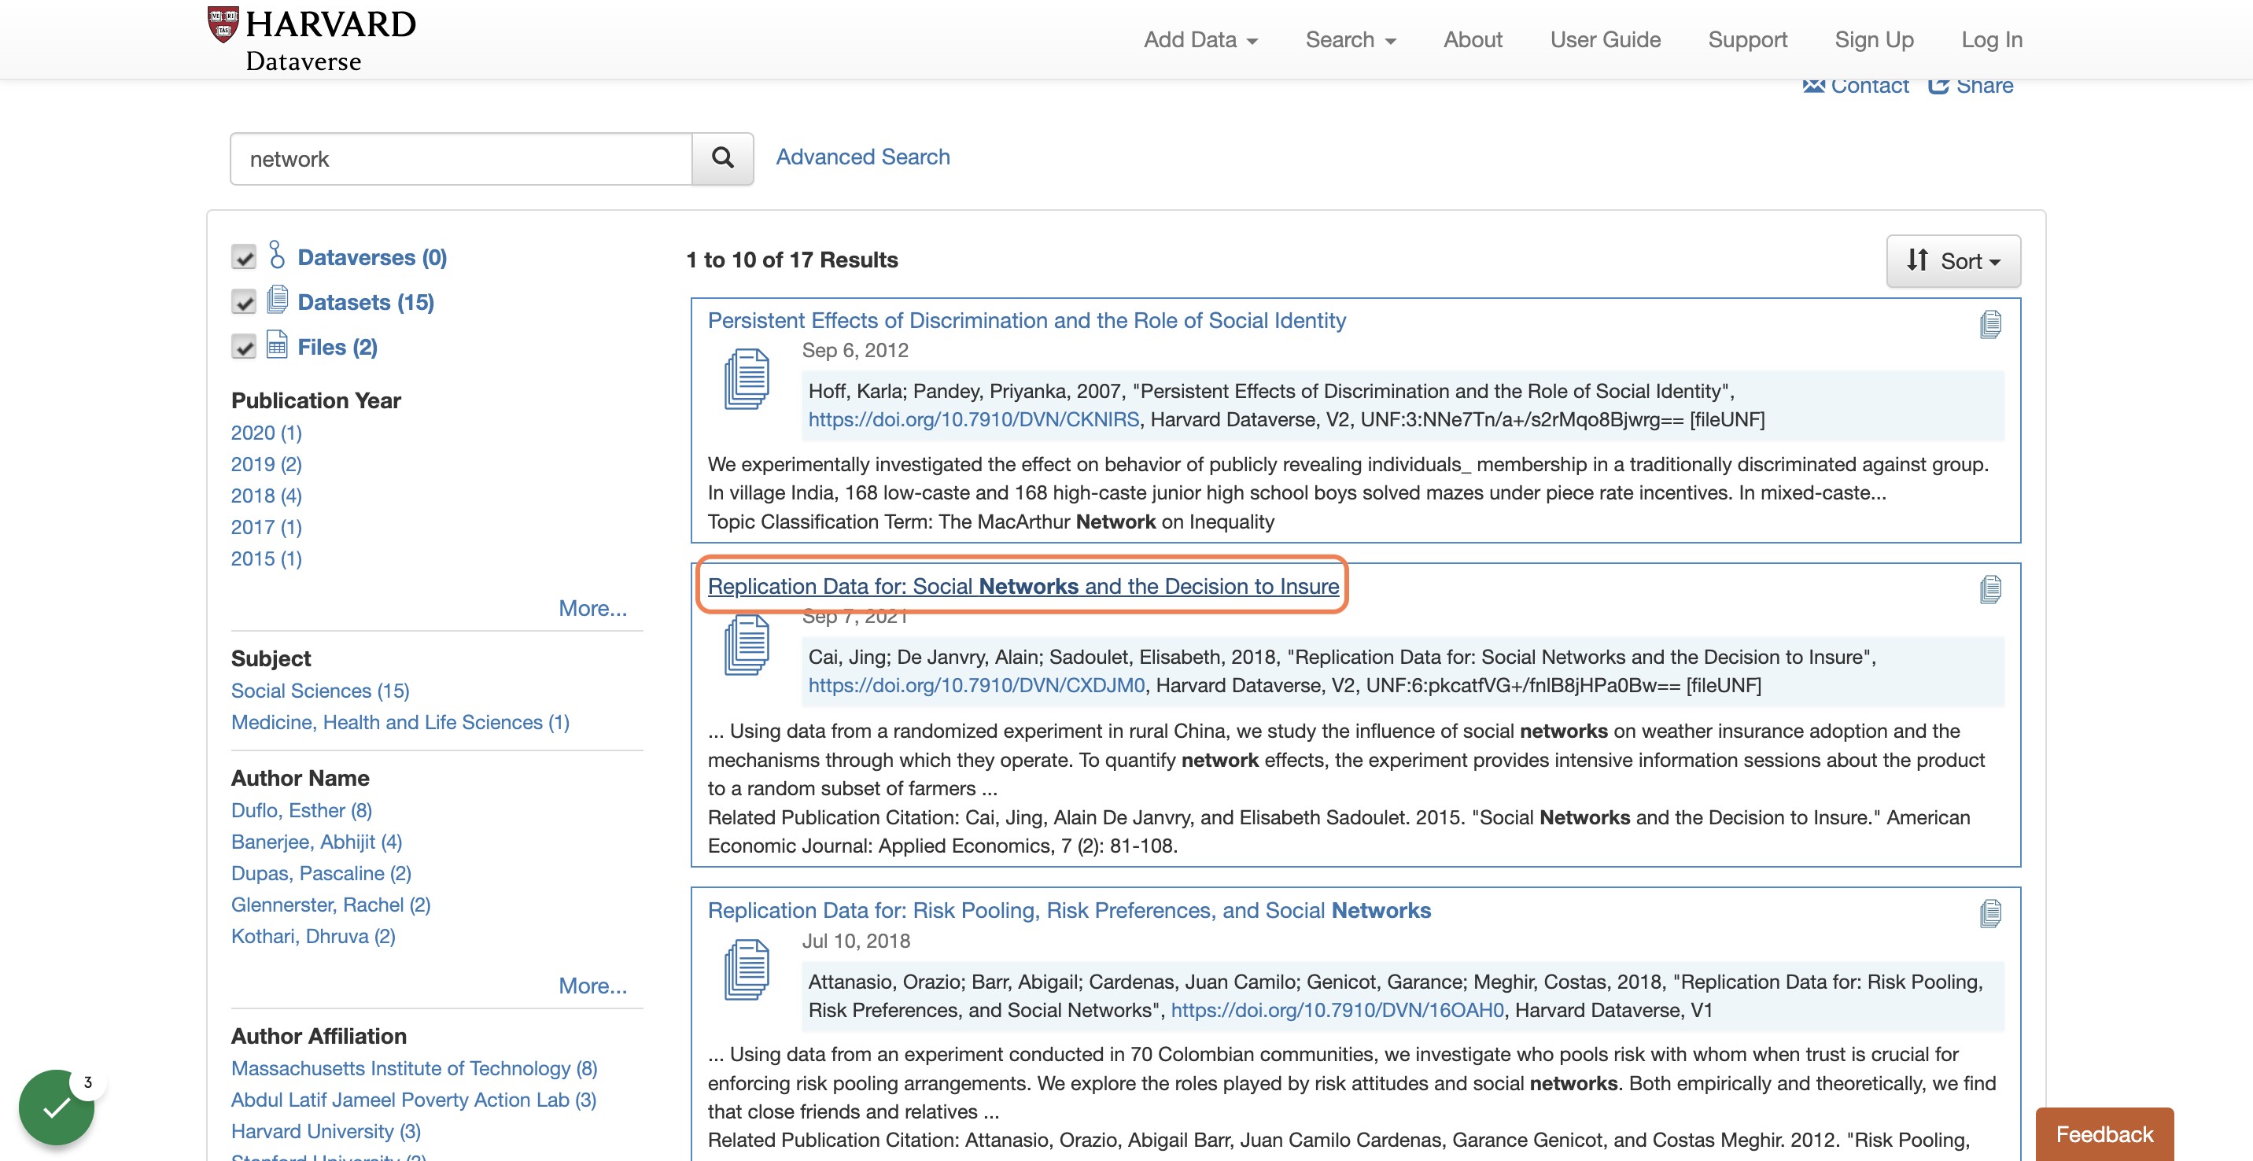Image resolution: width=2253 pixels, height=1161 pixels.
Task: Open DOI link 10.7910/DVN/CXDJM0
Action: point(976,685)
